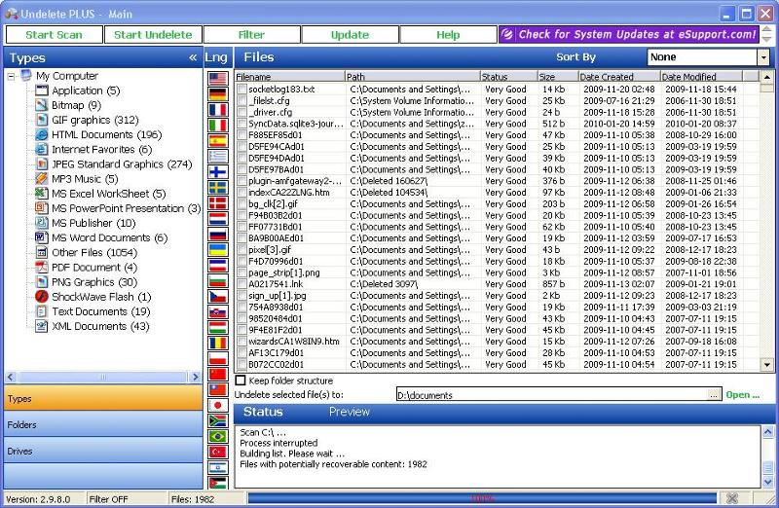Check the bg_clk[2].gif file checkbox
This screenshot has height=508, width=779.
pos(241,203)
